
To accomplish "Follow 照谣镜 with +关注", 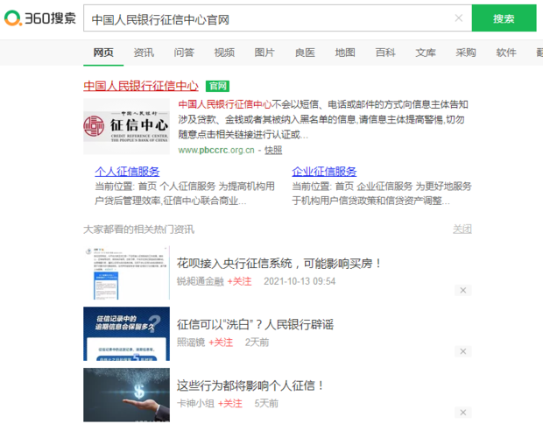I will pyautogui.click(x=221, y=343).
